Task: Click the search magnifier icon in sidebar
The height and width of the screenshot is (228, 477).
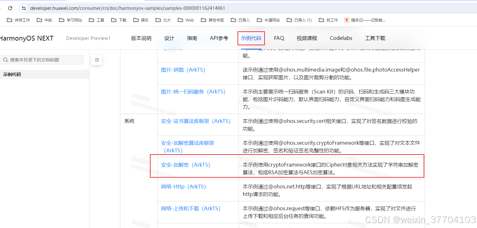Action: tap(5, 60)
